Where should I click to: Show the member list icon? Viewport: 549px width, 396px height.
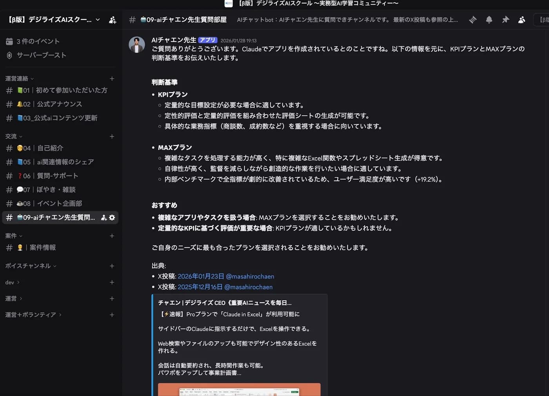click(x=522, y=20)
